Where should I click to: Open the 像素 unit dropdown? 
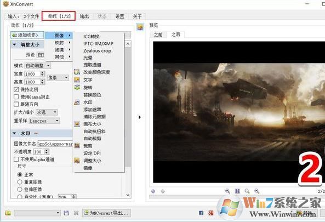(x=58, y=78)
